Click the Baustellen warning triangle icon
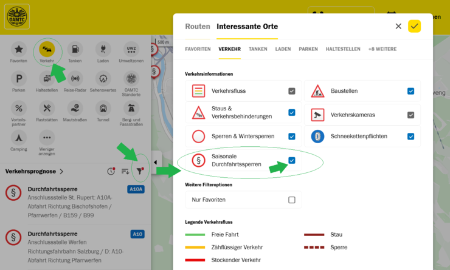 tap(317, 91)
